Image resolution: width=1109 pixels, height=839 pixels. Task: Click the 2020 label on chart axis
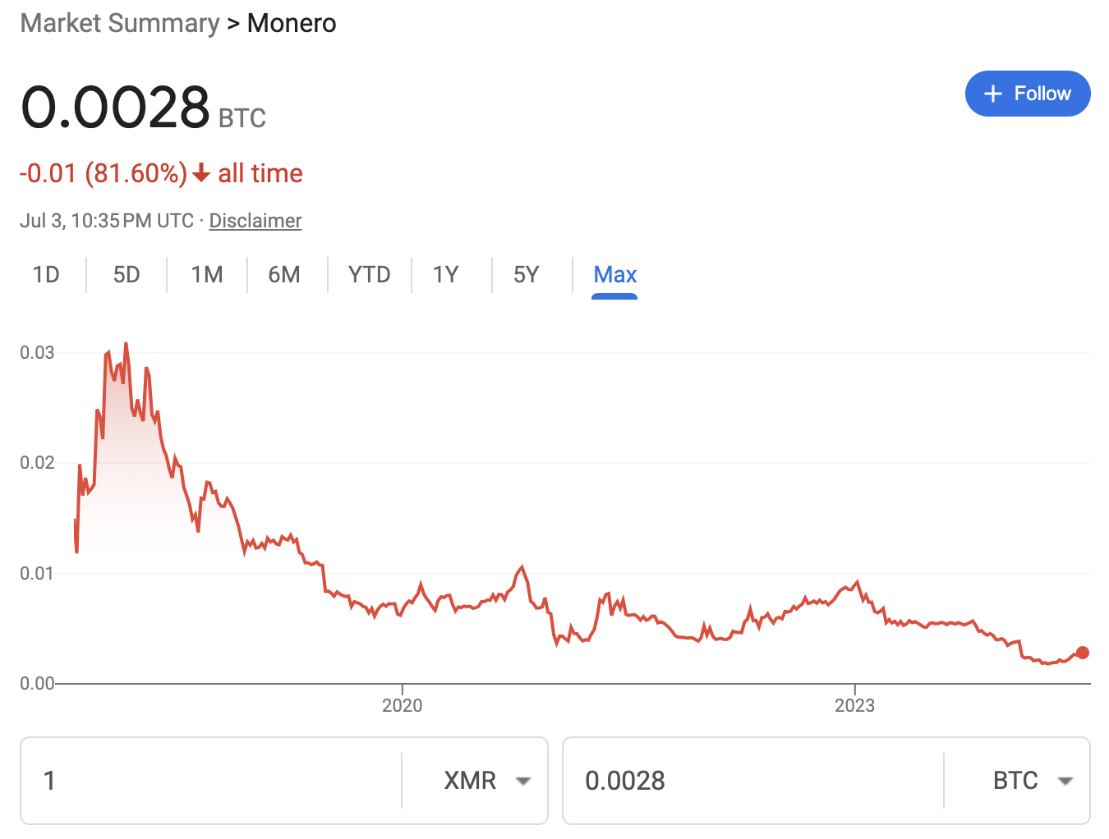point(403,705)
